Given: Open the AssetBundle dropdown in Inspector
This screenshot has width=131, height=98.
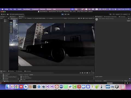Looking at the screenshot, I should pyautogui.click(x=113, y=81).
